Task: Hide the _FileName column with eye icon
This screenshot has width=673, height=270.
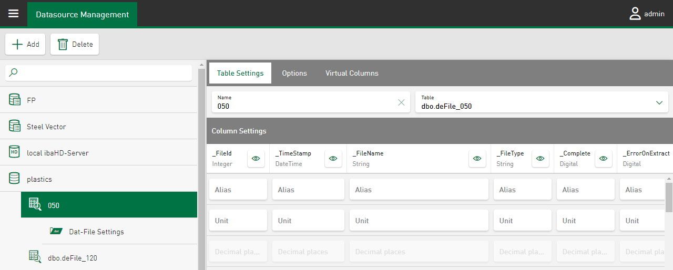Action: pos(477,159)
